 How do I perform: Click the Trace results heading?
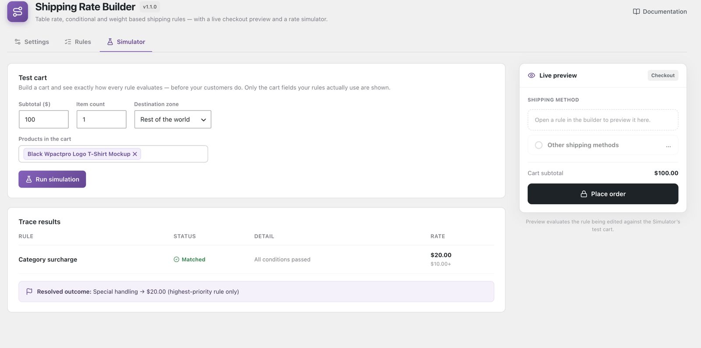(39, 222)
